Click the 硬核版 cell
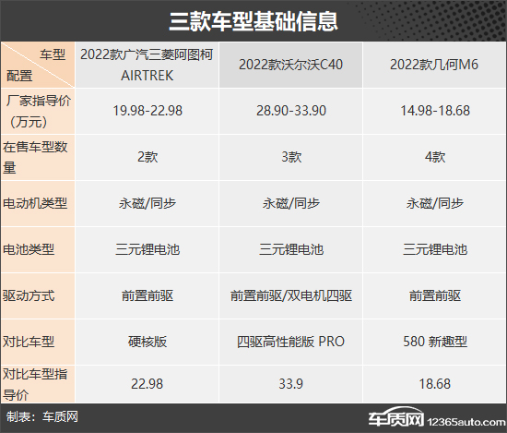Screen dimensions: 507x433 (x=147, y=342)
